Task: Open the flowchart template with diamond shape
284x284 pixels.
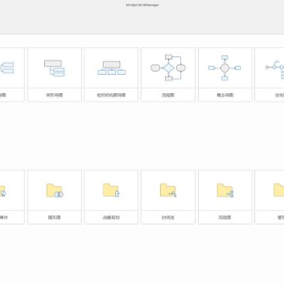Action: click(168, 75)
